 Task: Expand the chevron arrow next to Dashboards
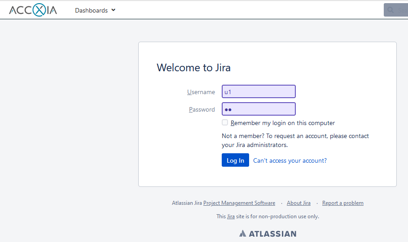[x=114, y=10]
